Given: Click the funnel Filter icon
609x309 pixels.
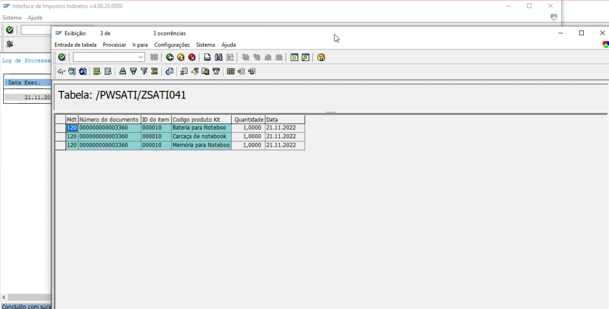Looking at the screenshot, I should 144,71.
